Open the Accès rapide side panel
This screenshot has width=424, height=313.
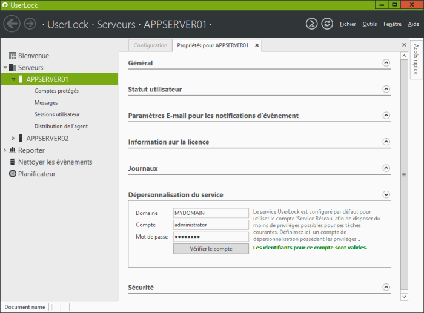416,59
